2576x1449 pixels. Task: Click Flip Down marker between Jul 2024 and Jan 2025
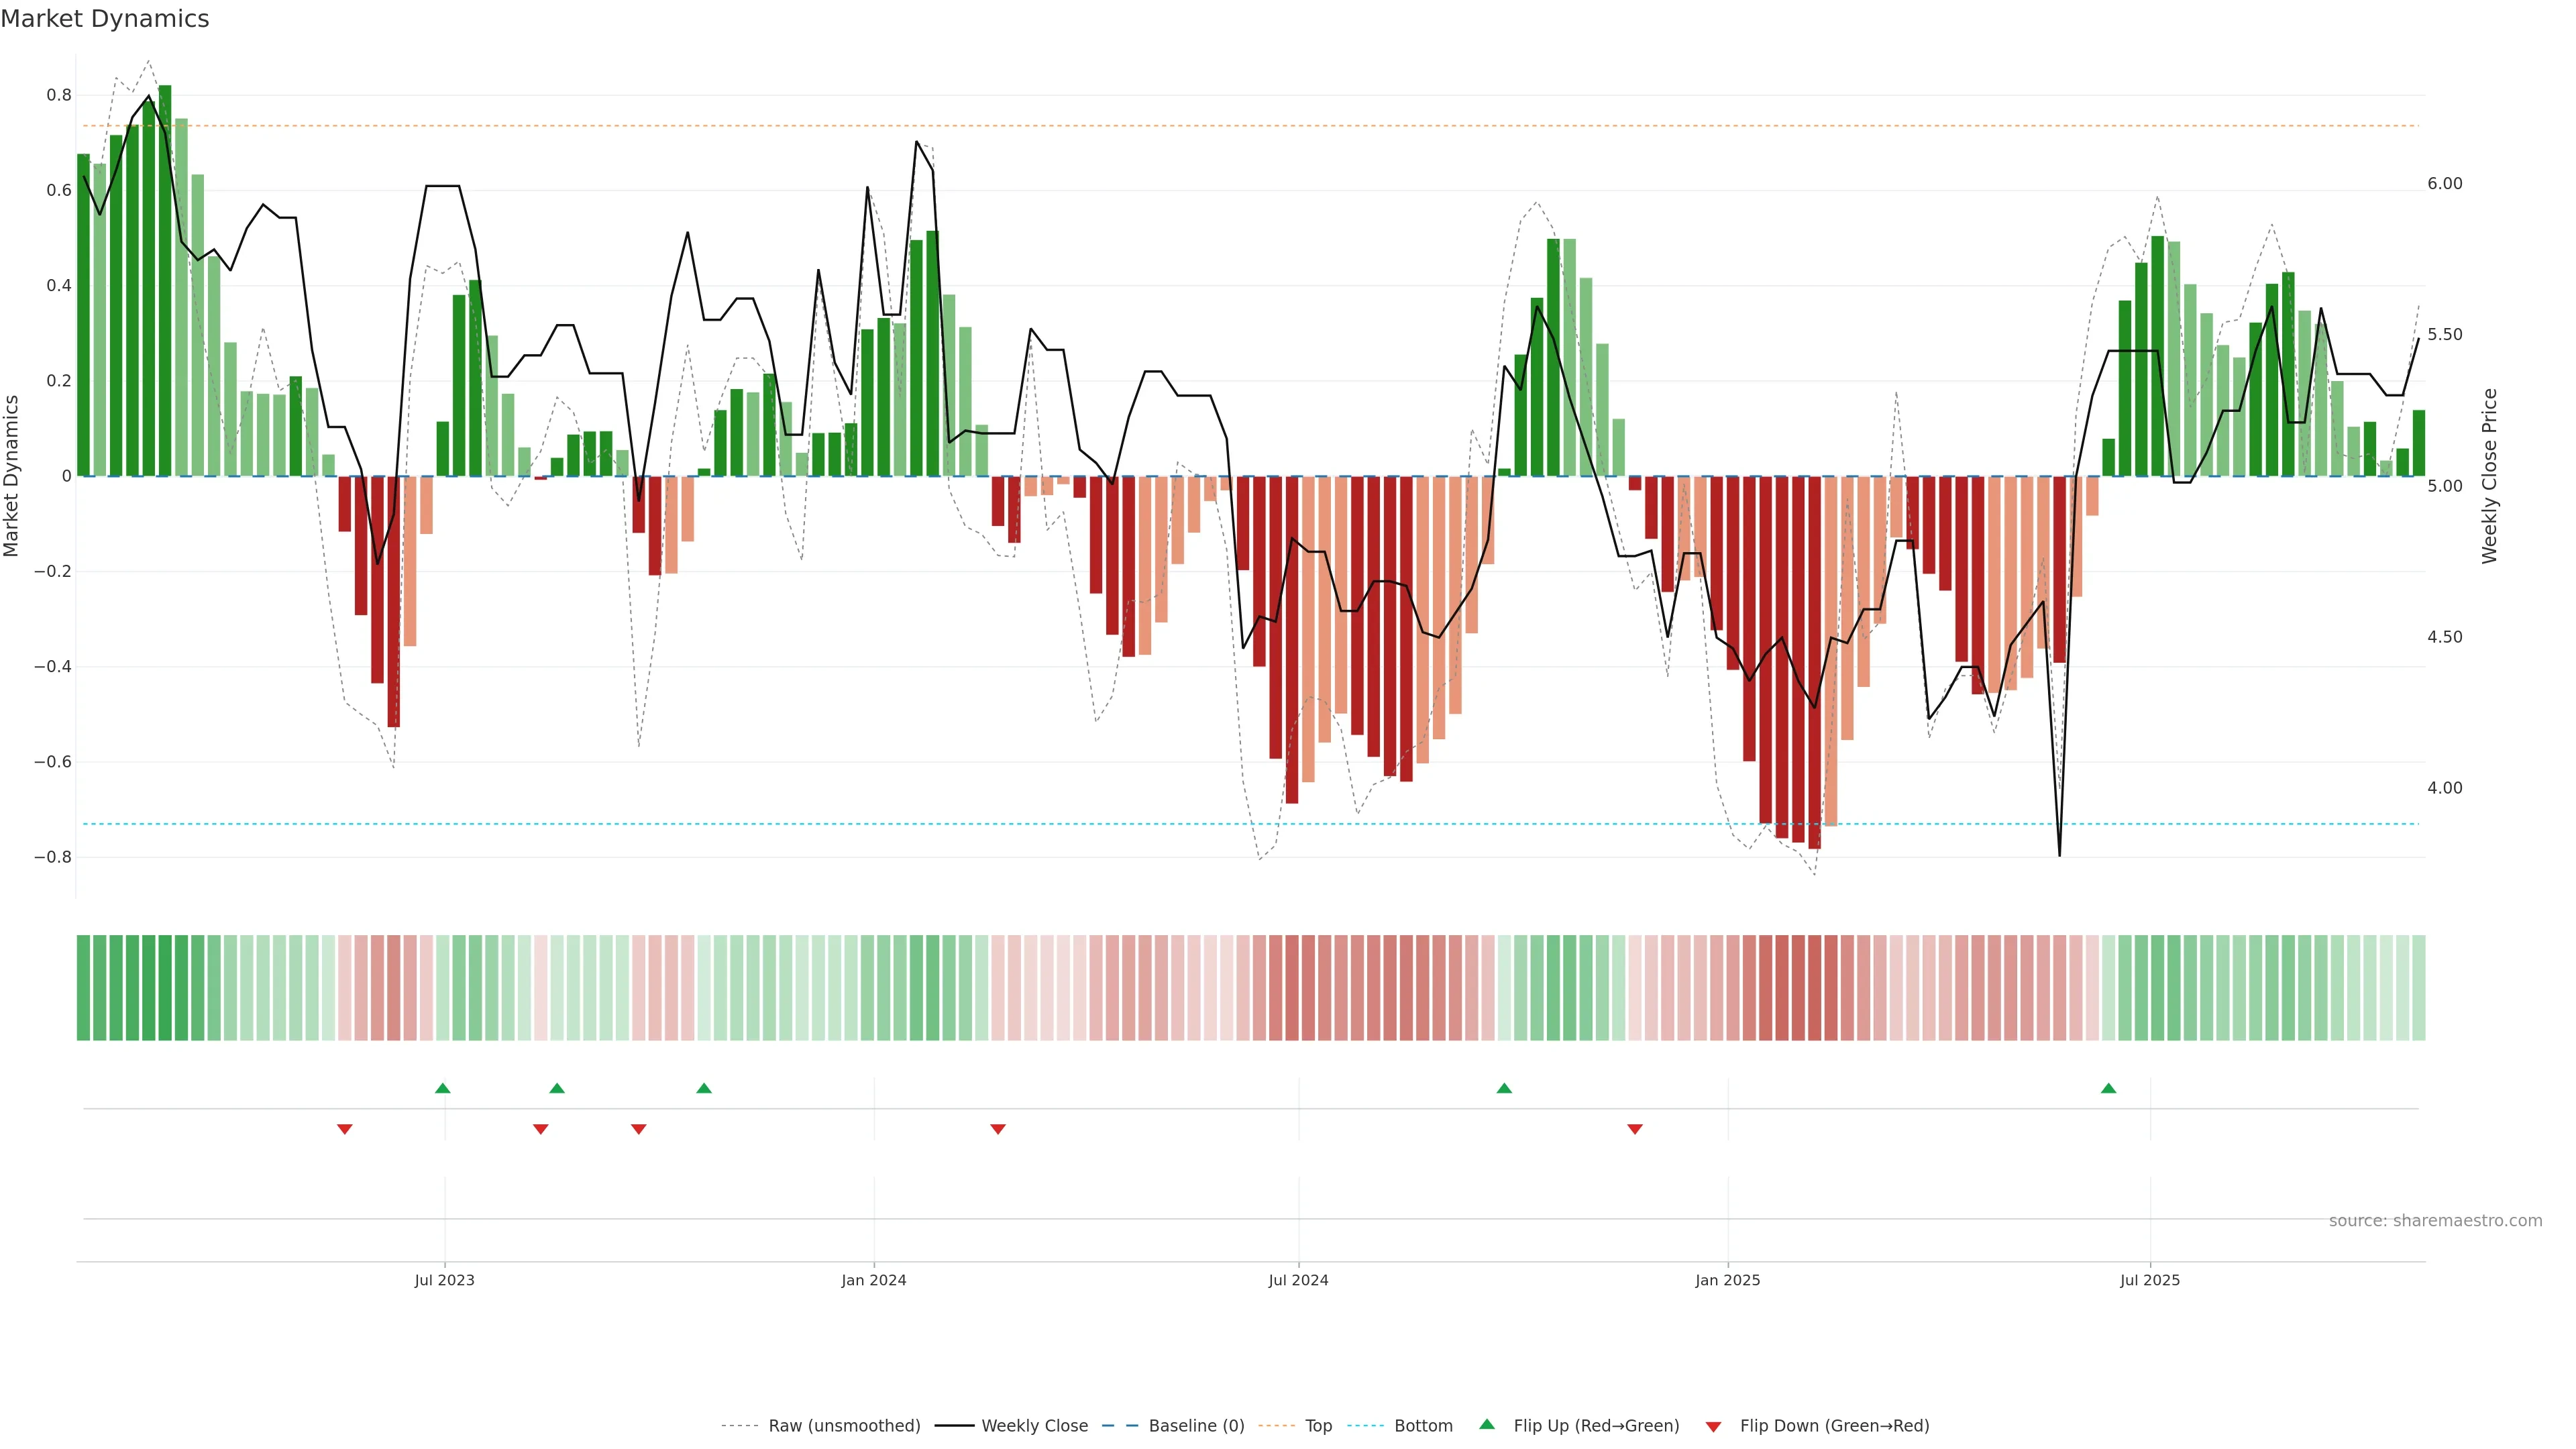1635,1129
